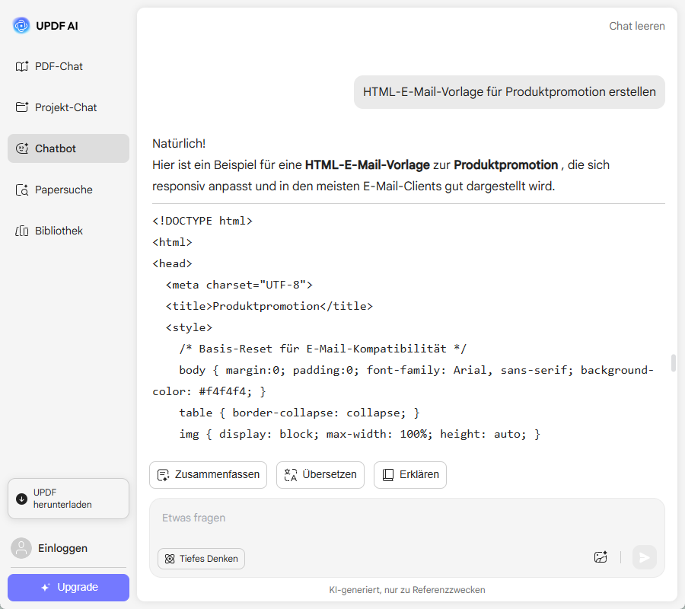
Task: Click the Projekt-Chat folder icon
Action: coord(22,107)
